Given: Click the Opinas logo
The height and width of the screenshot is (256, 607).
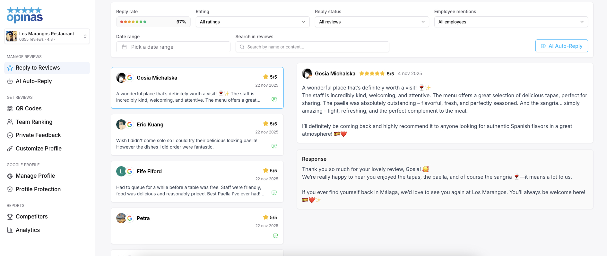Looking at the screenshot, I should (25, 15).
